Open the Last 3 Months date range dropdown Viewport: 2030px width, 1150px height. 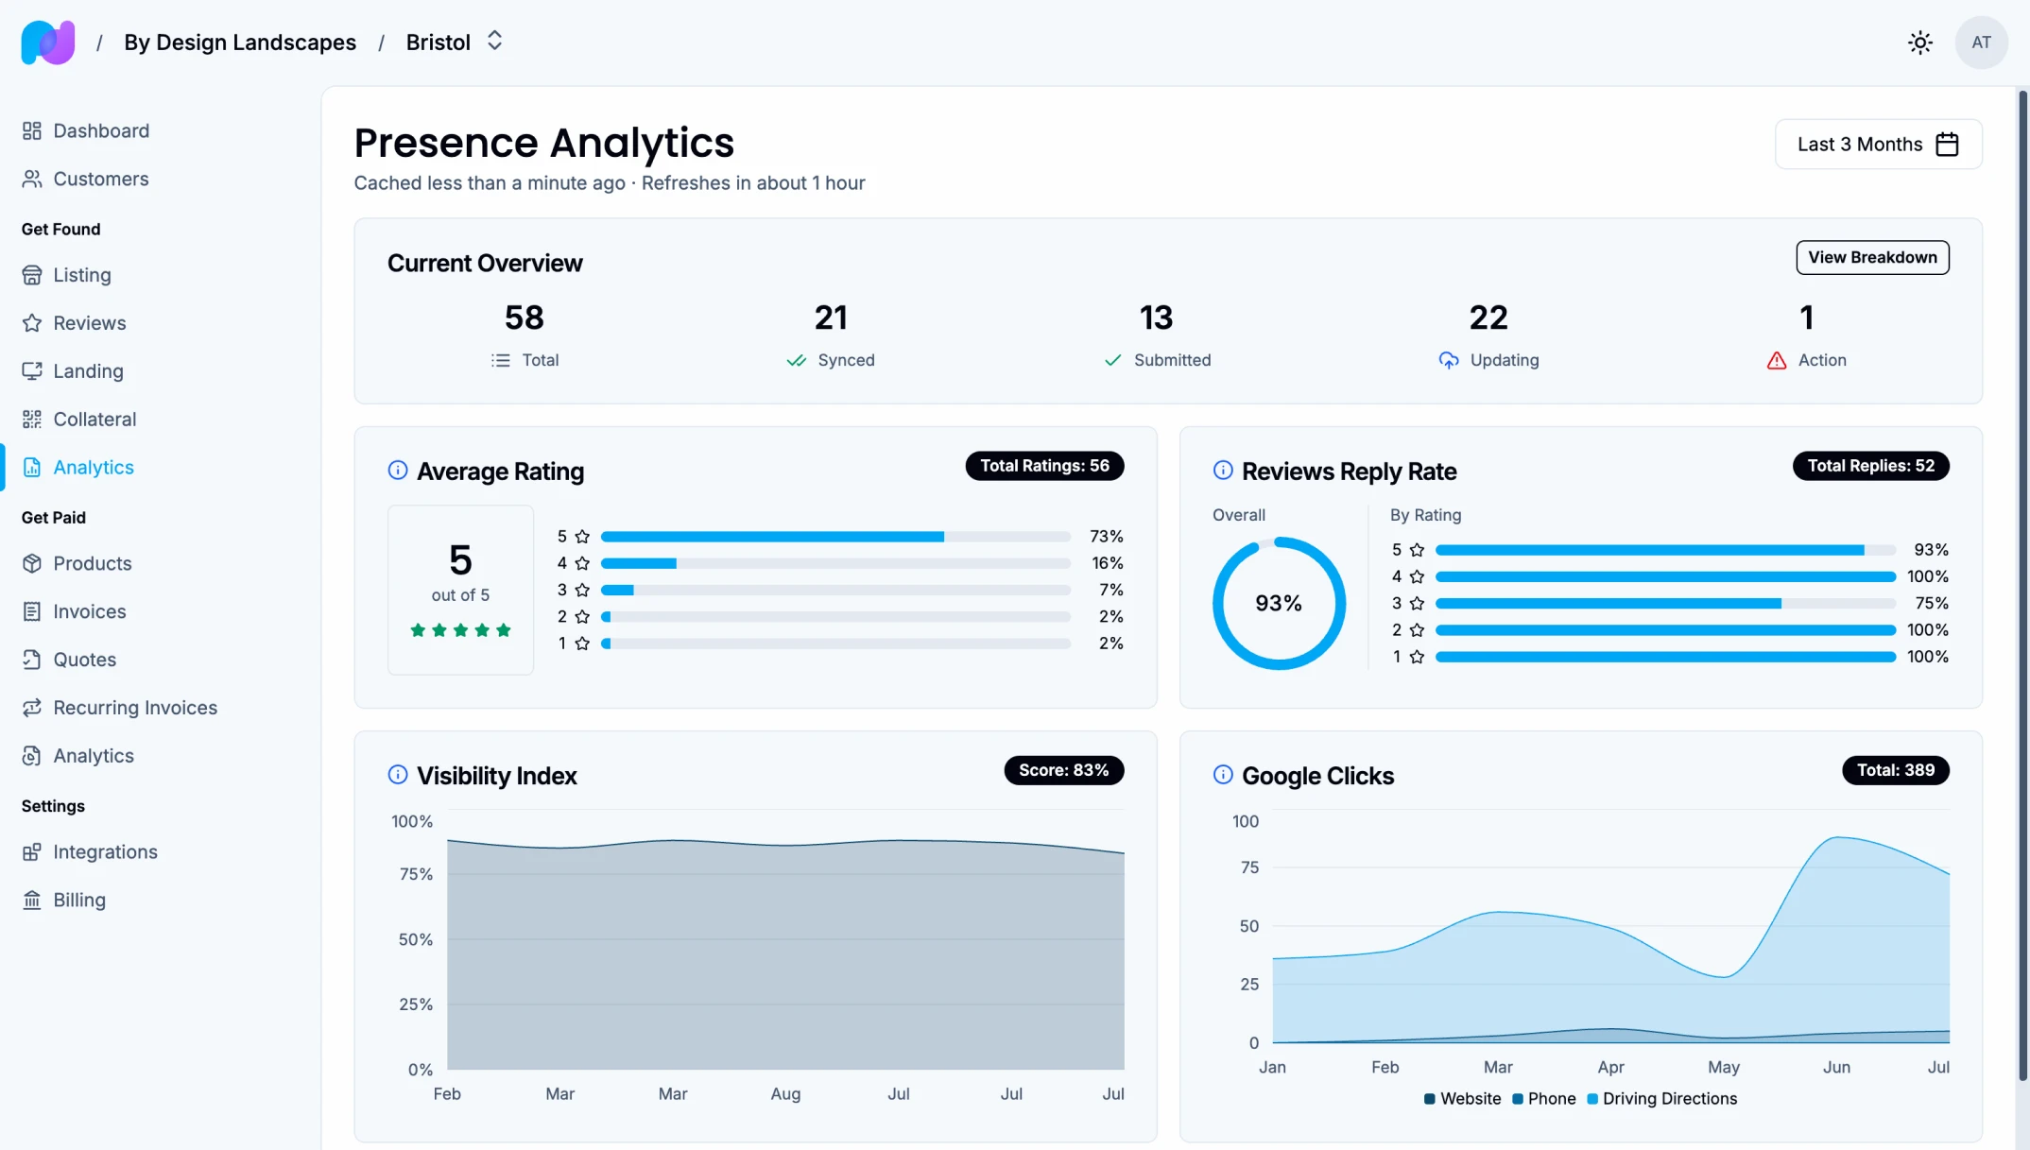click(x=1858, y=144)
